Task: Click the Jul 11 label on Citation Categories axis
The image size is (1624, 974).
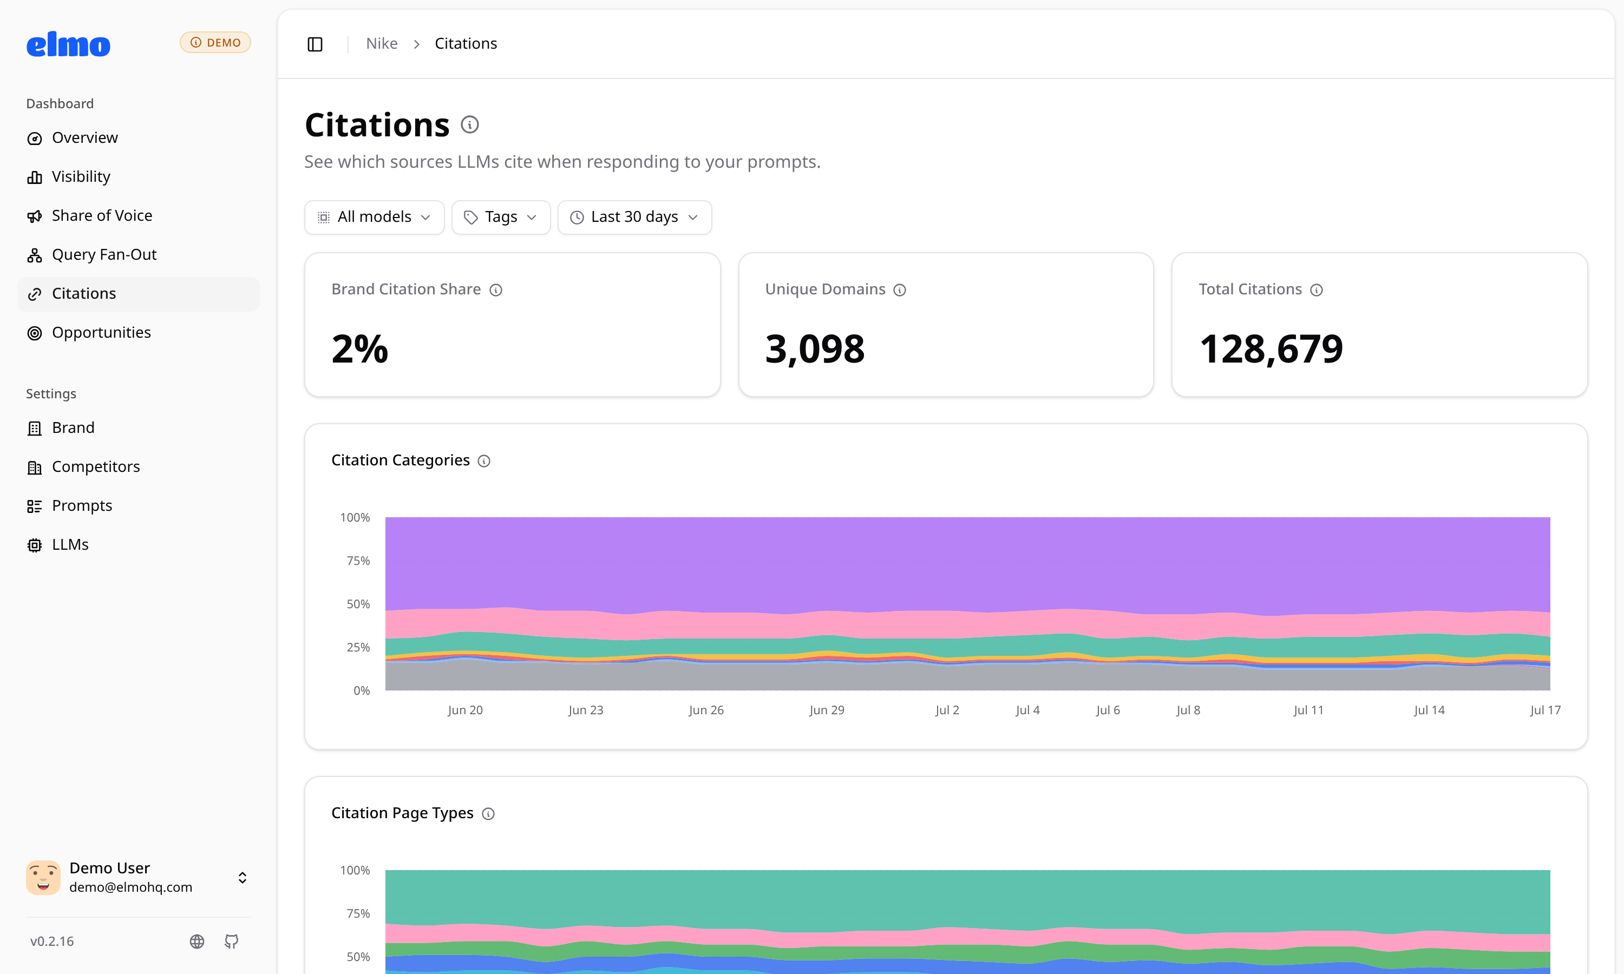Action: tap(1308, 710)
